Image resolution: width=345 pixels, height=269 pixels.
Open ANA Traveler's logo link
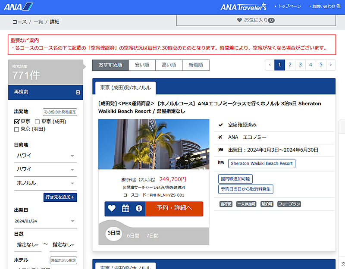243,7
